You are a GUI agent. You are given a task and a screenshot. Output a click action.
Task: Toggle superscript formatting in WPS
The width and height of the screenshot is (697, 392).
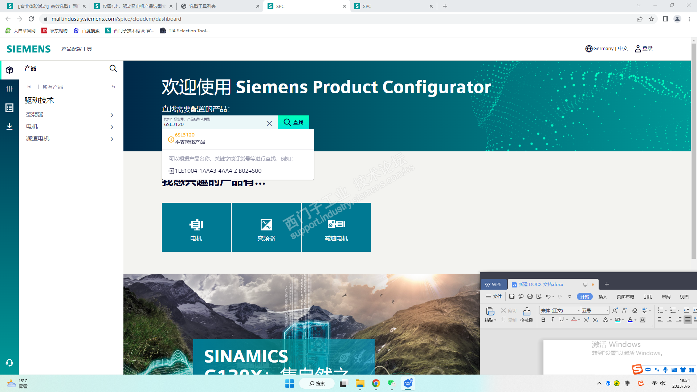pyautogui.click(x=586, y=320)
